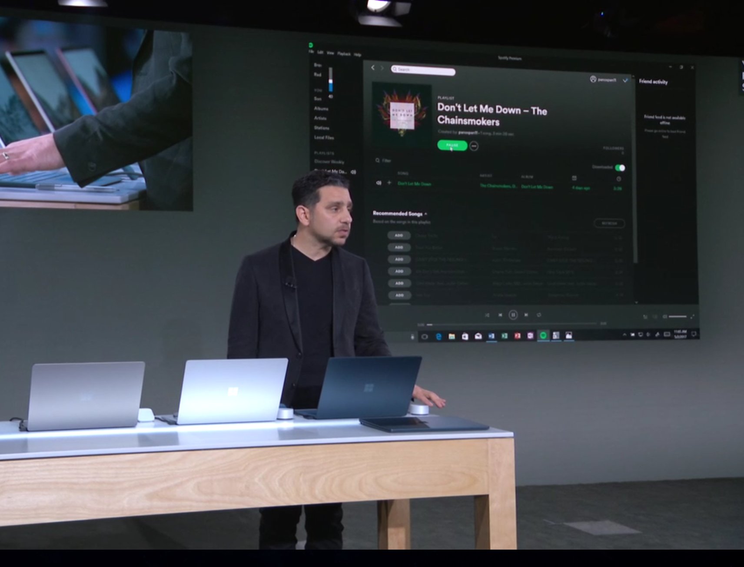The width and height of the screenshot is (744, 567).
Task: Open the View menu
Action: [x=330, y=53]
